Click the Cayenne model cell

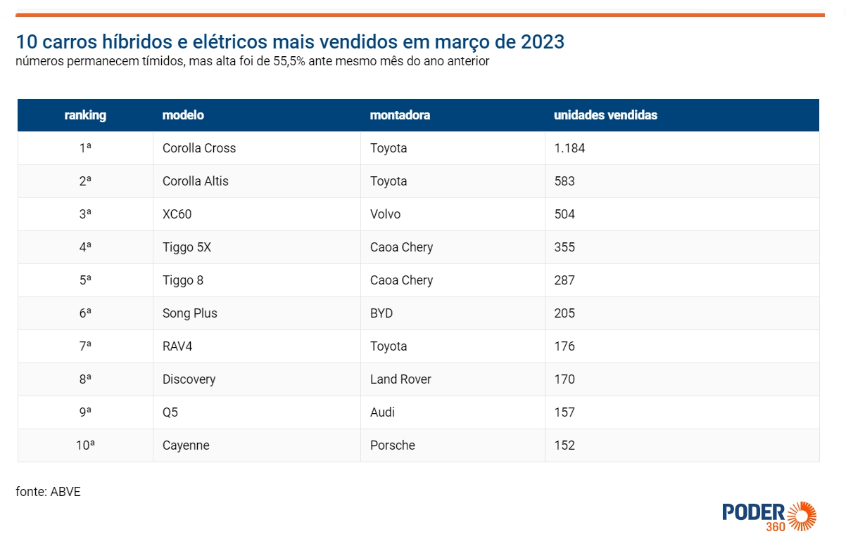click(257, 445)
